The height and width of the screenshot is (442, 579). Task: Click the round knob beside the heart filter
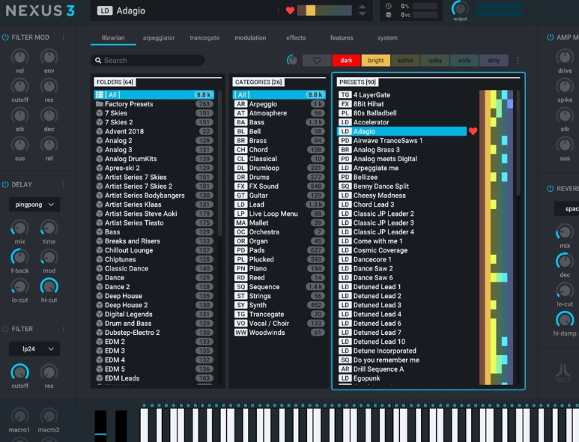coord(292,61)
